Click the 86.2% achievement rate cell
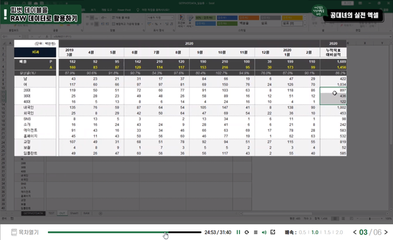 click(333, 73)
